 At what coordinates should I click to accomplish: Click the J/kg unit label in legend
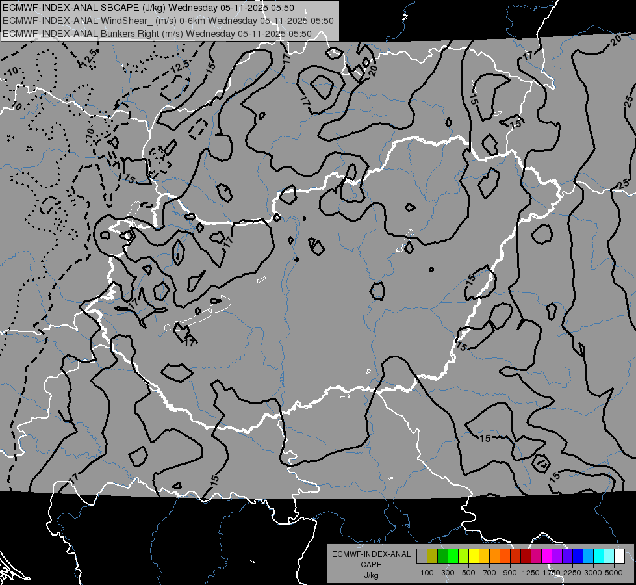(371, 575)
